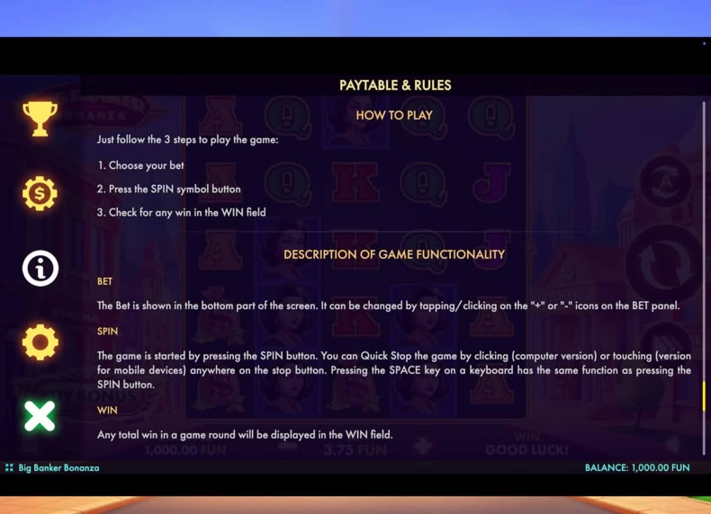This screenshot has height=514, width=711.
Task: Click the four-squares icon beside Big Banker Bonanza
Action: 9,467
